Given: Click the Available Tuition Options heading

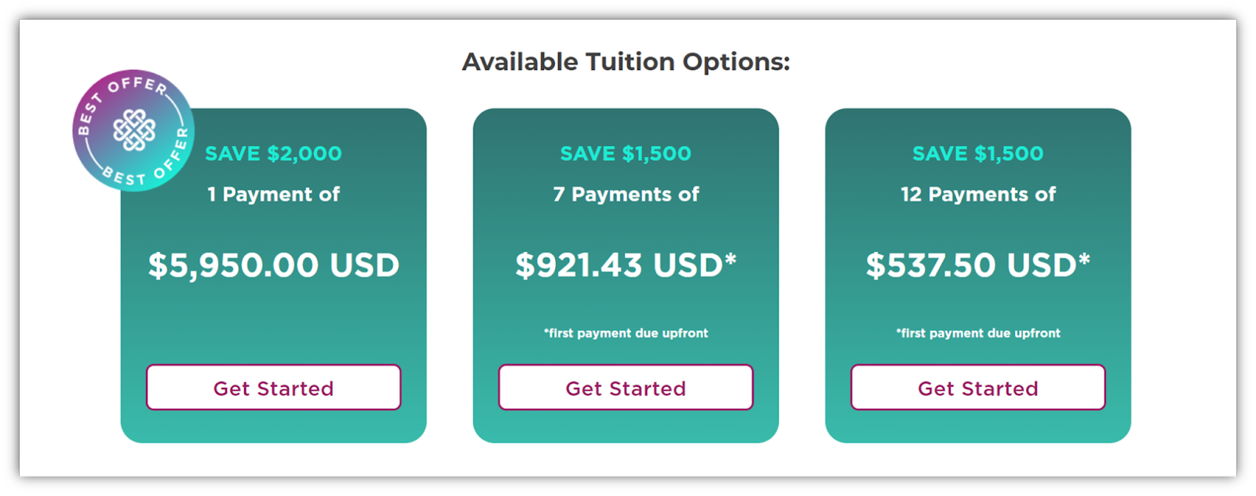Looking at the screenshot, I should pos(626,61).
